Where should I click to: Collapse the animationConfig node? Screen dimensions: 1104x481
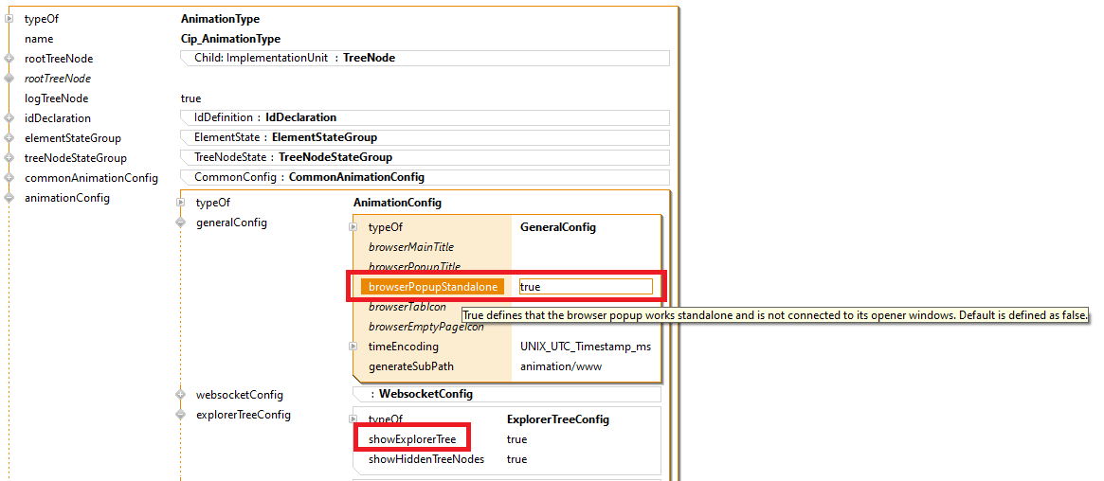pos(9,198)
